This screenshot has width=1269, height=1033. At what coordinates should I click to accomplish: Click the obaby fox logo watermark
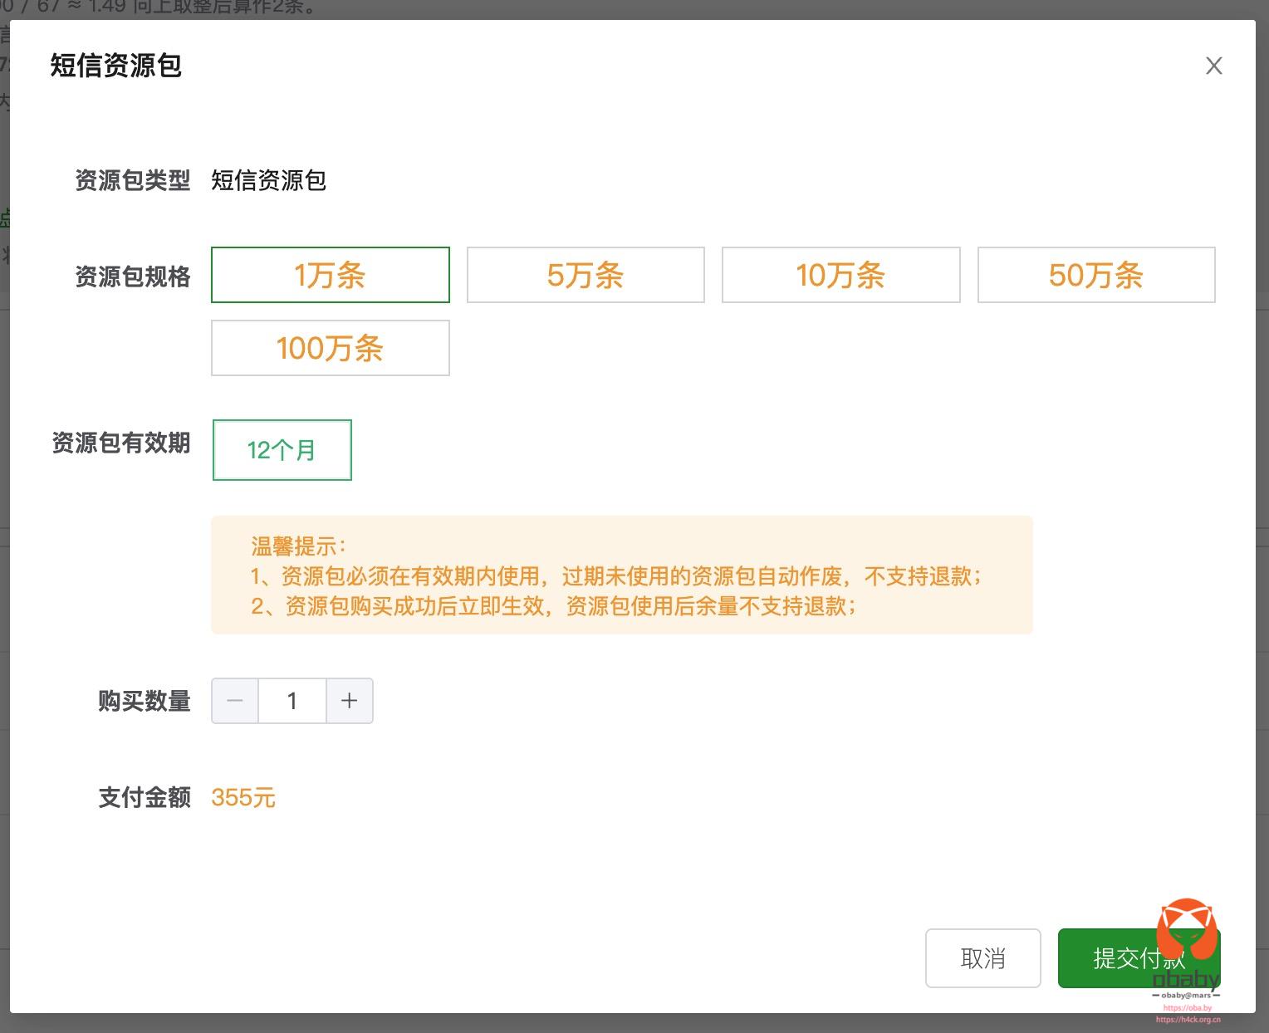click(1187, 930)
